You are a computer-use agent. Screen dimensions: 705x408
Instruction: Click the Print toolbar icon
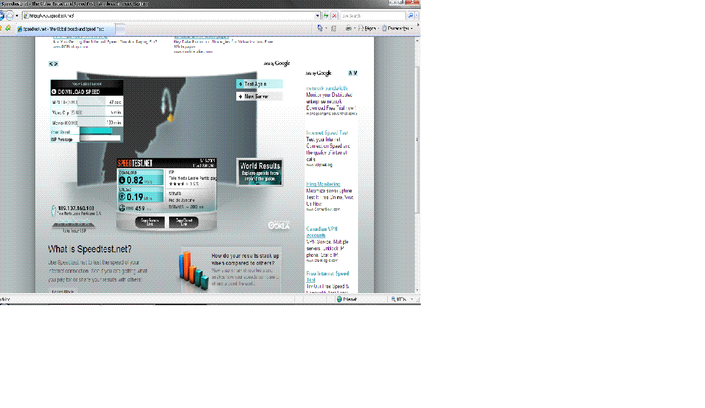point(348,28)
